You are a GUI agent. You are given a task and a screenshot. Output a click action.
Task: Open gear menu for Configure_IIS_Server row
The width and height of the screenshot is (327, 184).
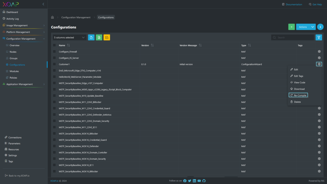[x=319, y=58]
